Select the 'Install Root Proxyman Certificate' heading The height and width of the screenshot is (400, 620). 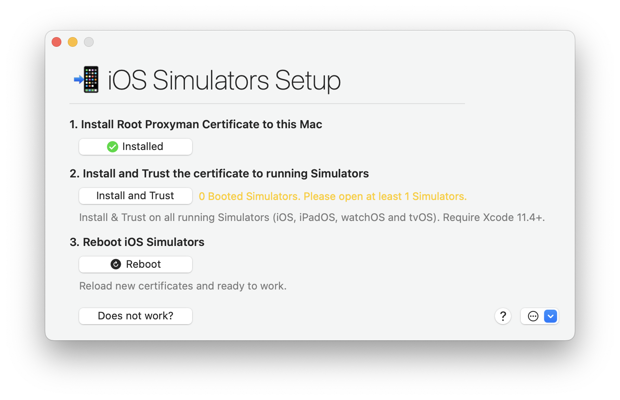coord(196,124)
